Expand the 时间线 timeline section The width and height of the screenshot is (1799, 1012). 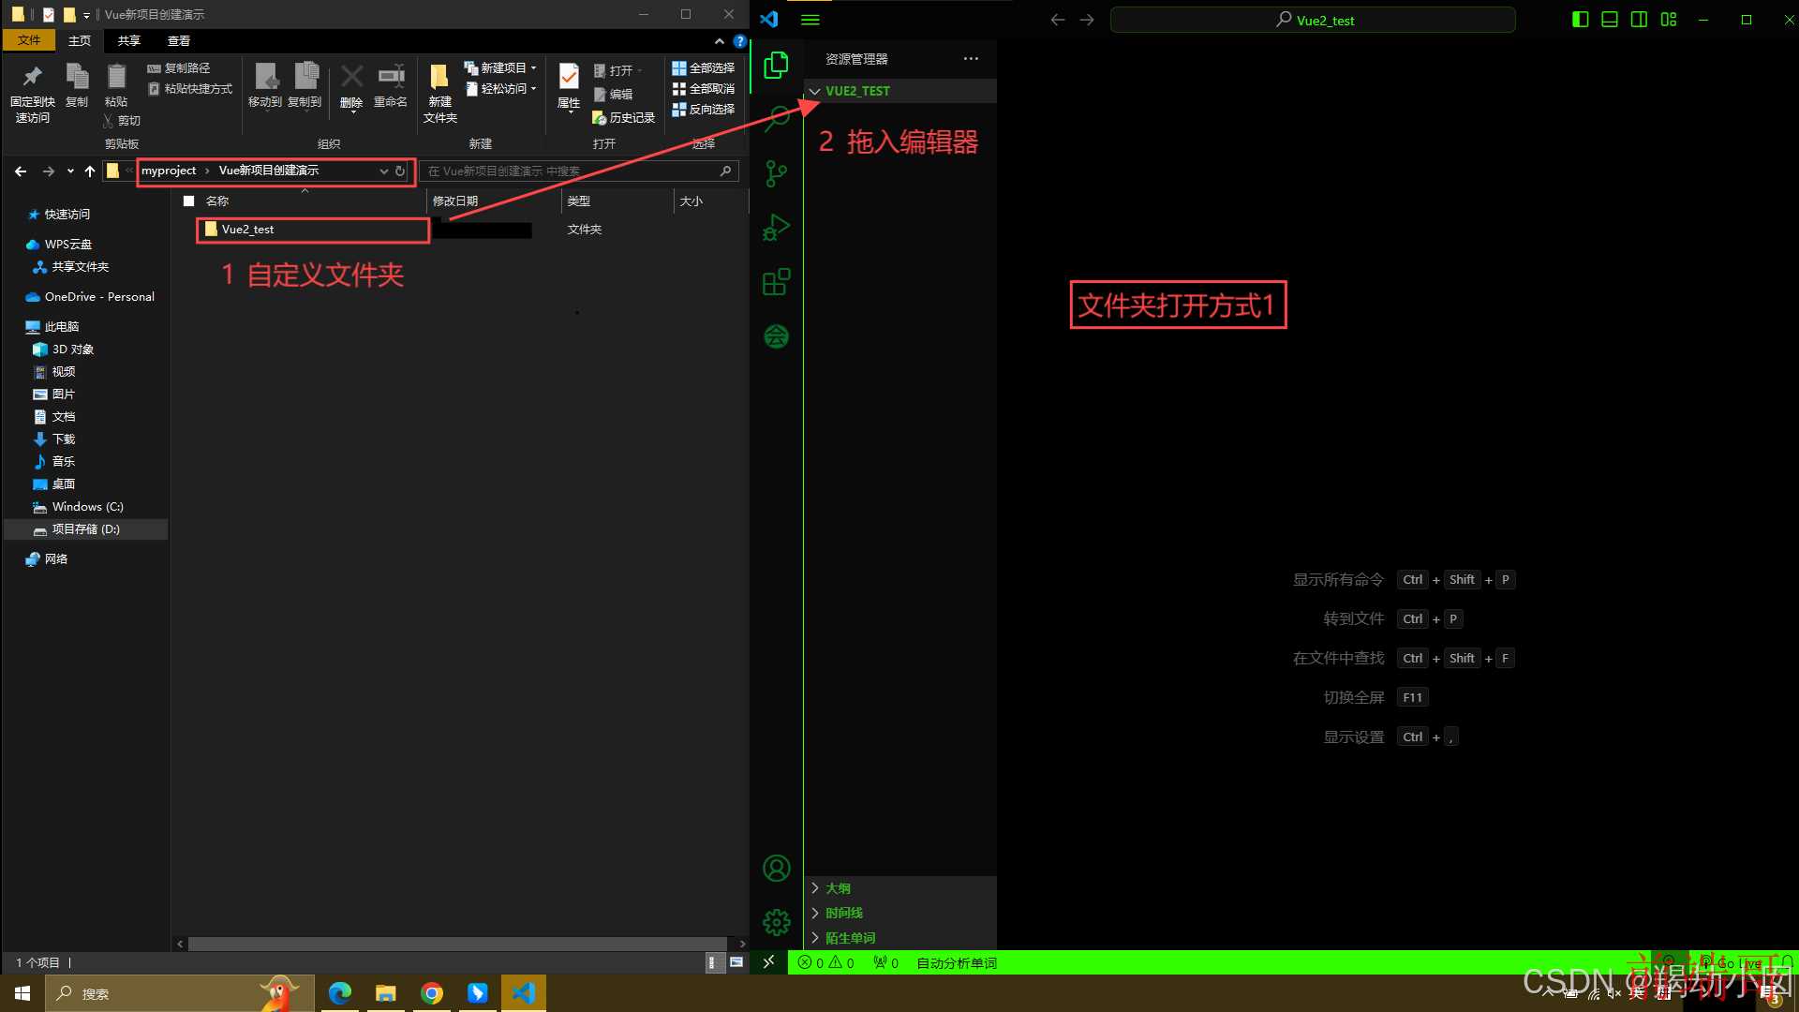pos(900,913)
